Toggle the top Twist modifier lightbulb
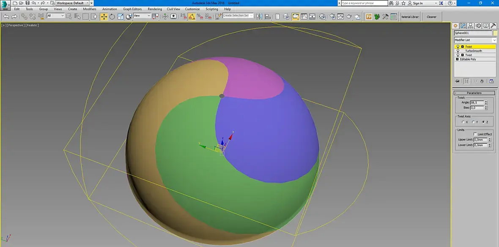499x247 pixels. pos(458,47)
